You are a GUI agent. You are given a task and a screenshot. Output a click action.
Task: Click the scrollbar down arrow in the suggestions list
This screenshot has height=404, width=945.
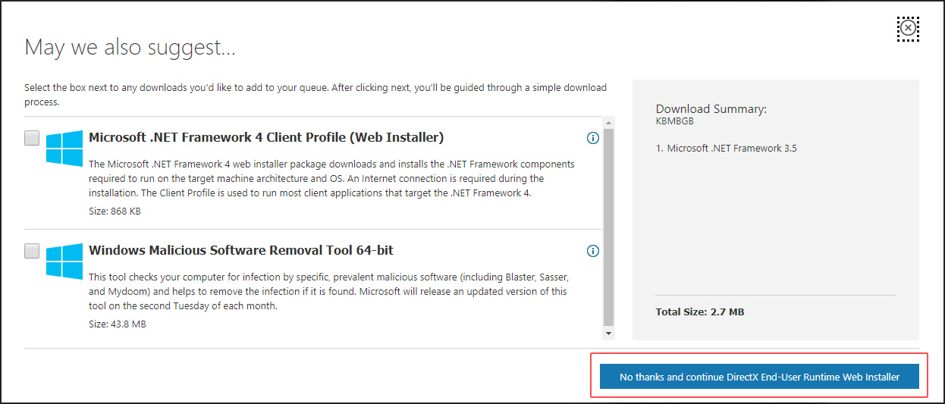coord(608,334)
